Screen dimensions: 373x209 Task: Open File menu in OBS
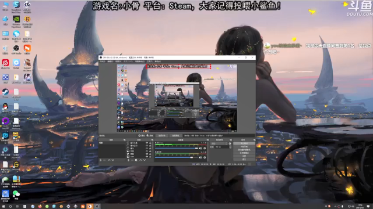pyautogui.click(x=102, y=62)
